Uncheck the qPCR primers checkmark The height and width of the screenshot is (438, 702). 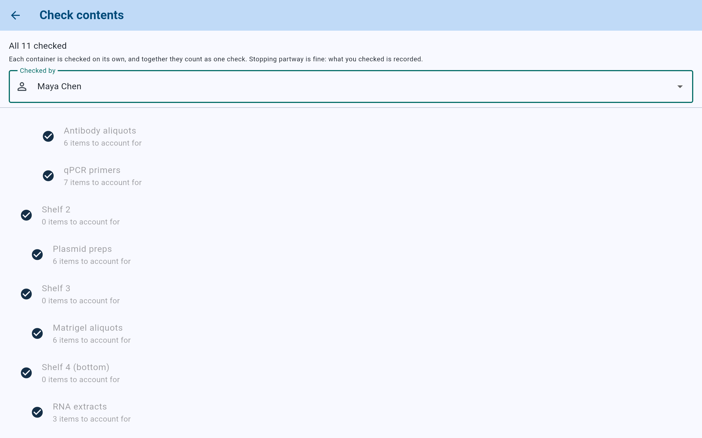[48, 175]
